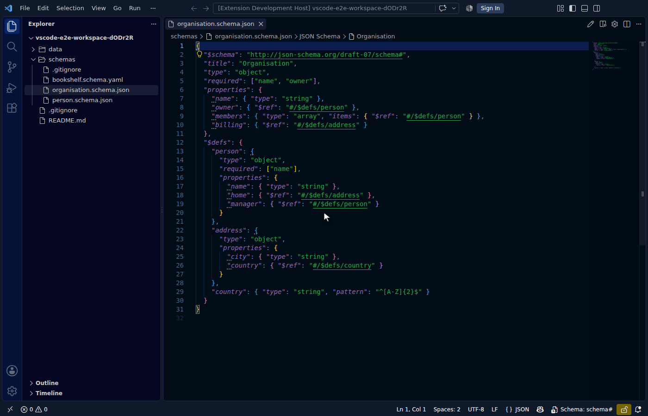Screen dimensions: 648x416
Task: Open the Run menu
Action: point(135,8)
